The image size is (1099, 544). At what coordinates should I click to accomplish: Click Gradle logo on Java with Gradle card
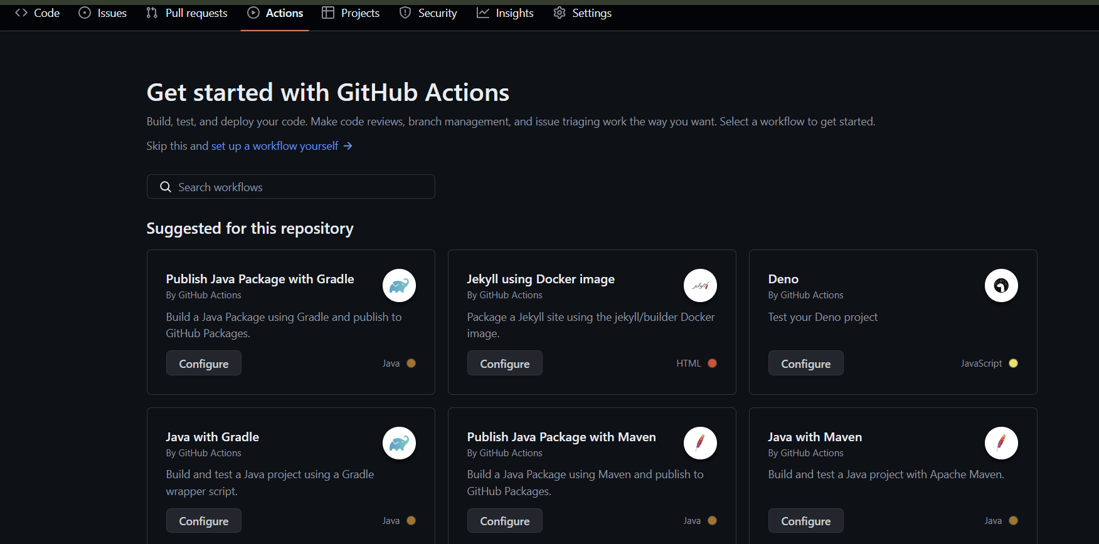(400, 443)
